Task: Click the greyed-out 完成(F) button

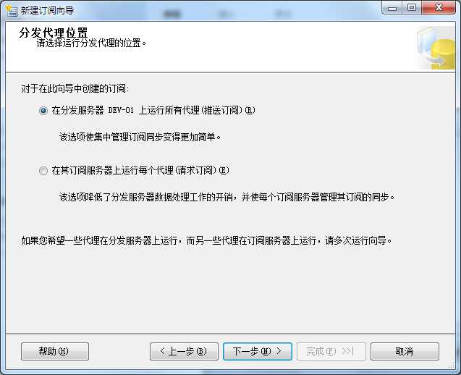Action: click(x=331, y=351)
